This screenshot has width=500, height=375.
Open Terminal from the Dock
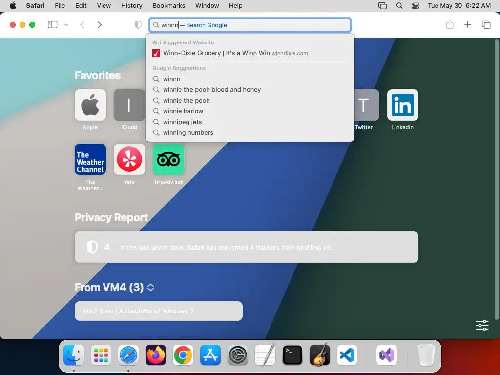tap(292, 355)
